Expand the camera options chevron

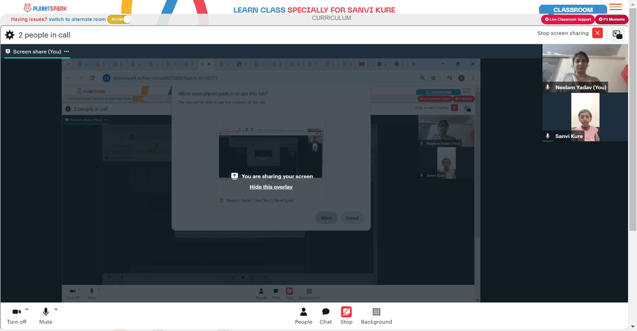coord(27,309)
